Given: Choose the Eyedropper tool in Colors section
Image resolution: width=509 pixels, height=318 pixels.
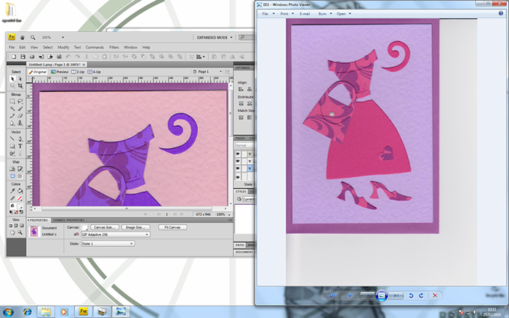Looking at the screenshot, I should pyautogui.click(x=13, y=190).
